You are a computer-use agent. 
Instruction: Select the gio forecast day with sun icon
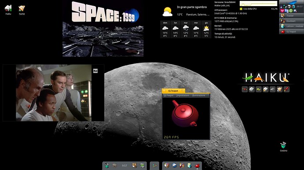(206, 29)
